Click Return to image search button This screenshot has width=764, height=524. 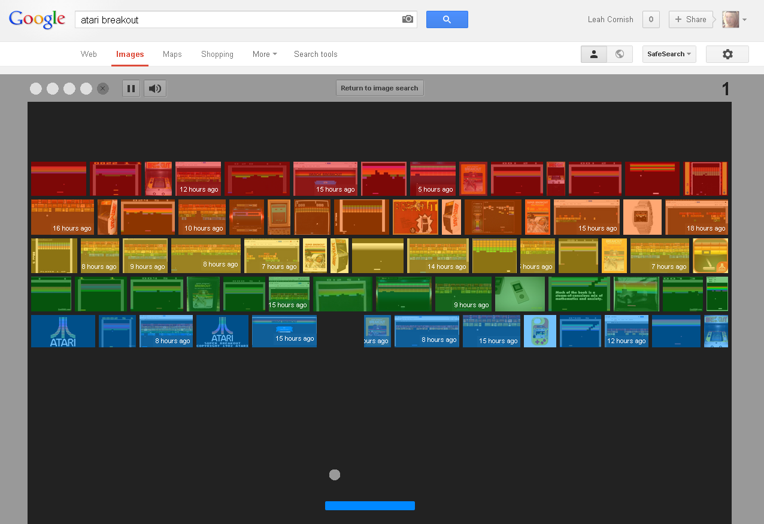pos(380,88)
